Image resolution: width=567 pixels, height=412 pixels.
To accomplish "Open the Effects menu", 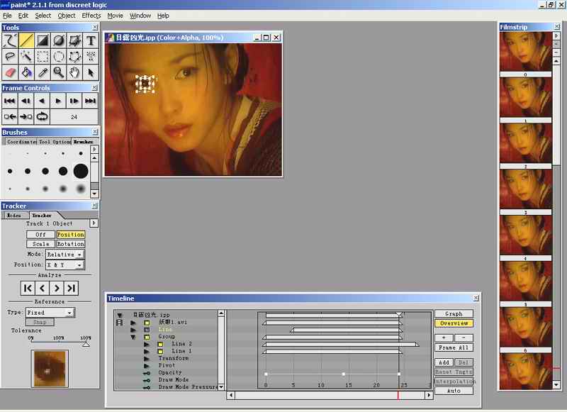I will pyautogui.click(x=91, y=16).
